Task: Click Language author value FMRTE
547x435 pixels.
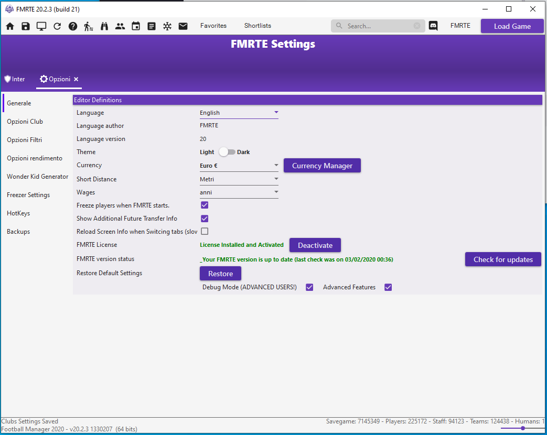Action: (209, 125)
